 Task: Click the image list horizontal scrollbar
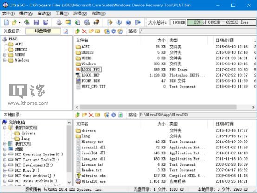[x=158, y=107]
